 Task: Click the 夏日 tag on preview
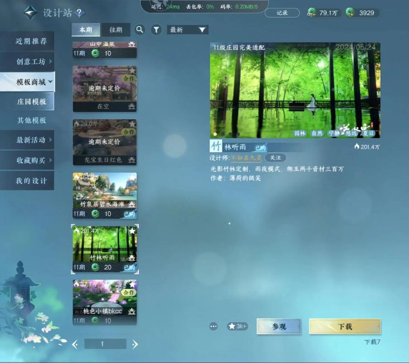click(368, 133)
